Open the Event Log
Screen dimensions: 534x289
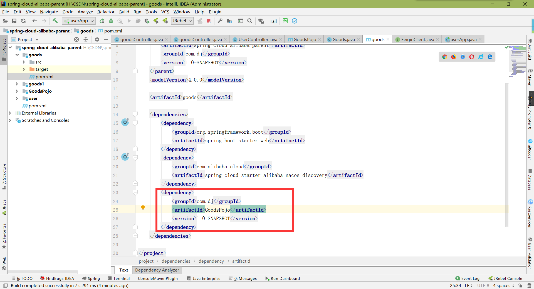tap(467, 278)
